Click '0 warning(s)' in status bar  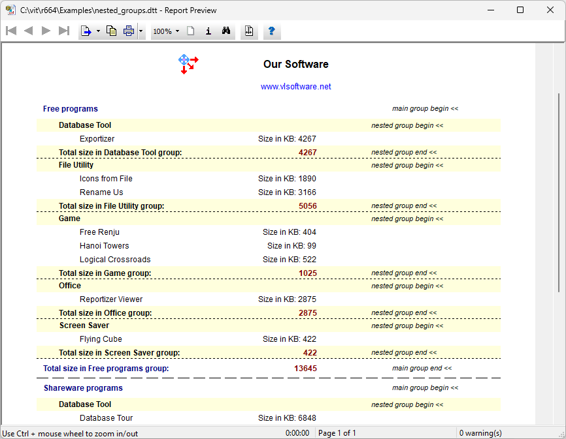(480, 433)
